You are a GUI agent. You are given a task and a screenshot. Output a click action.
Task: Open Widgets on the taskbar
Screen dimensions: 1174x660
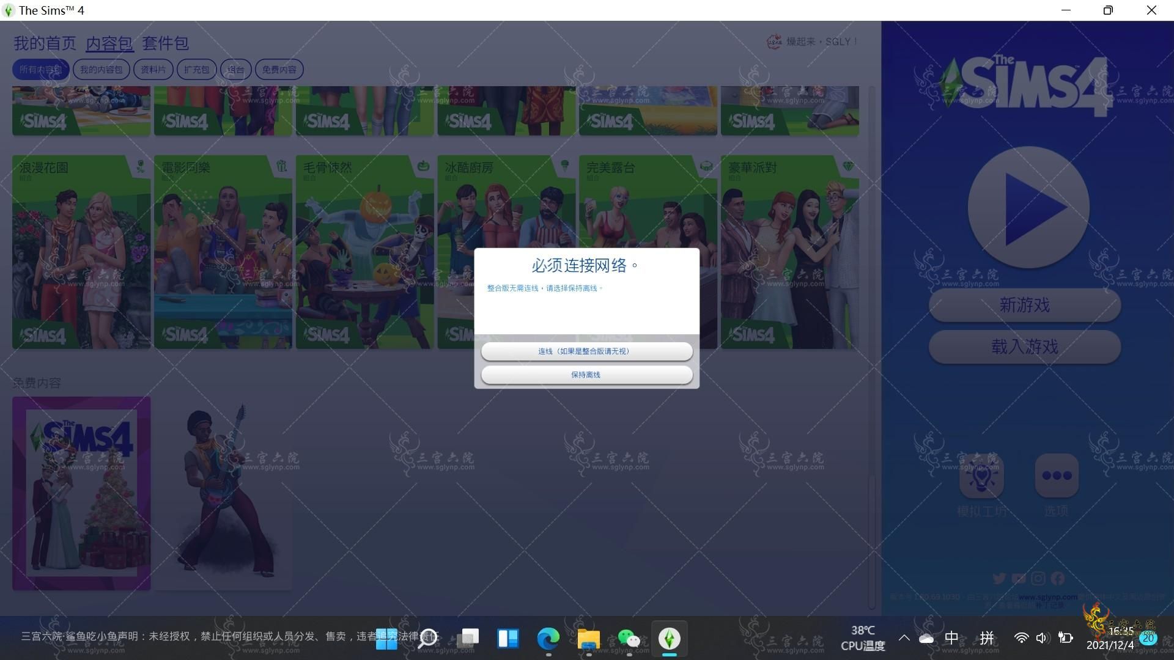coord(508,639)
